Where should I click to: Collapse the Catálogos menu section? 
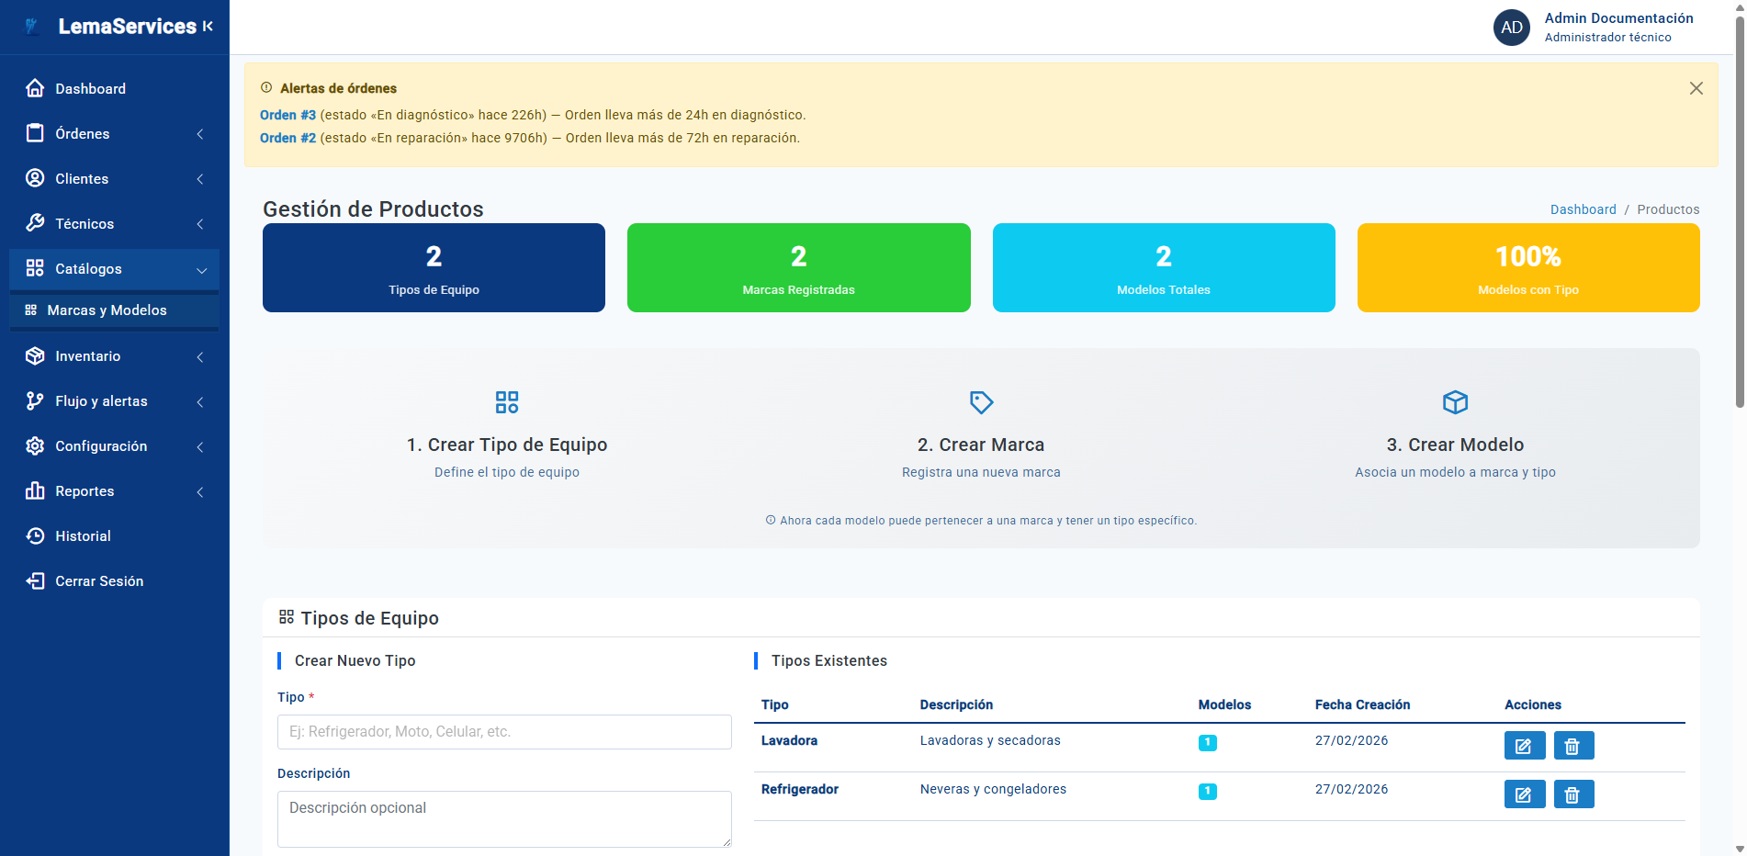[114, 269]
